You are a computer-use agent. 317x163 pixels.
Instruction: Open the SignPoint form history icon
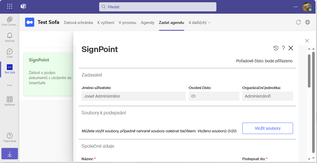(276, 48)
